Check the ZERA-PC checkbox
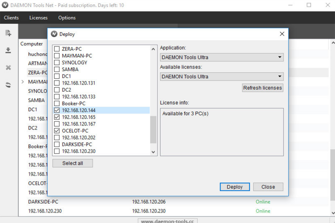Viewport: 335px width, 223px height. pyautogui.click(x=57, y=49)
